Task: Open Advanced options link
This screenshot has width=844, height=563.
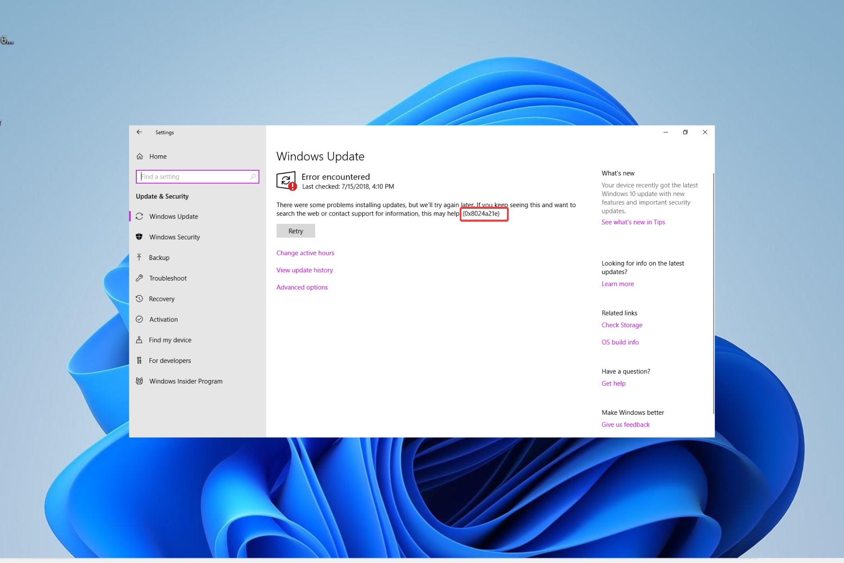Action: [x=302, y=287]
